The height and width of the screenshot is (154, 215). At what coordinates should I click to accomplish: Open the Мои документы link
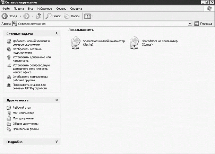pyautogui.click(x=24, y=118)
